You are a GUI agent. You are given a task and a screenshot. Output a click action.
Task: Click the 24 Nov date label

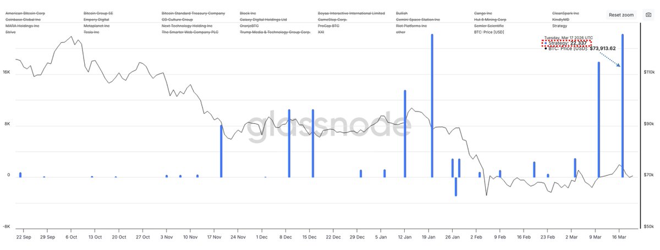coord(238,237)
